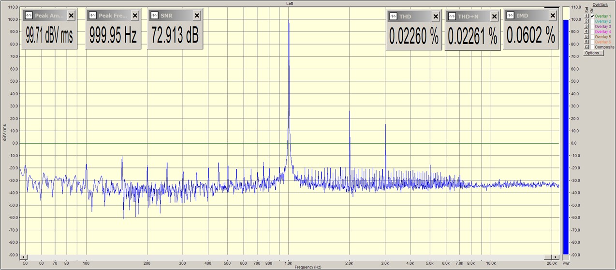Click the THD+N panel waveform icon

click(453, 16)
